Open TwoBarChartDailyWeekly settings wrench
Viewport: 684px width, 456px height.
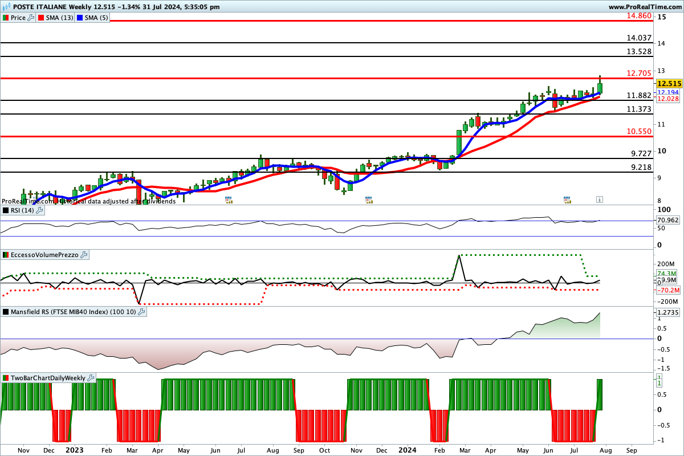[x=91, y=378]
